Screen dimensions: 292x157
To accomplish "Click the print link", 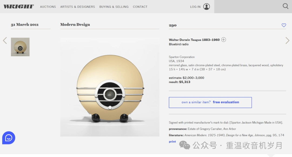I will point(172,142).
